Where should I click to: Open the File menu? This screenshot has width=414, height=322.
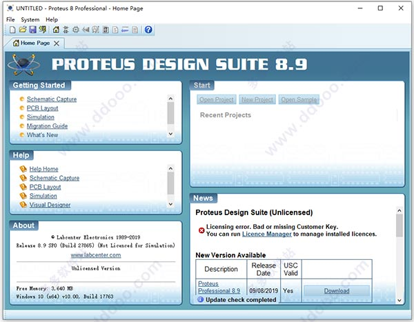pyautogui.click(x=10, y=19)
